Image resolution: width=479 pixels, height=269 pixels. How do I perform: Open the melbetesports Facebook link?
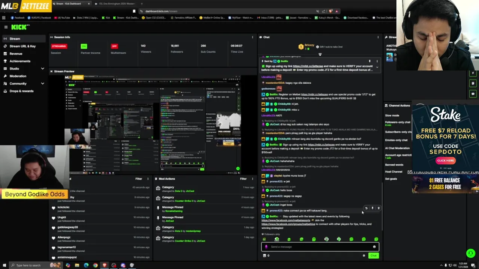point(286,220)
